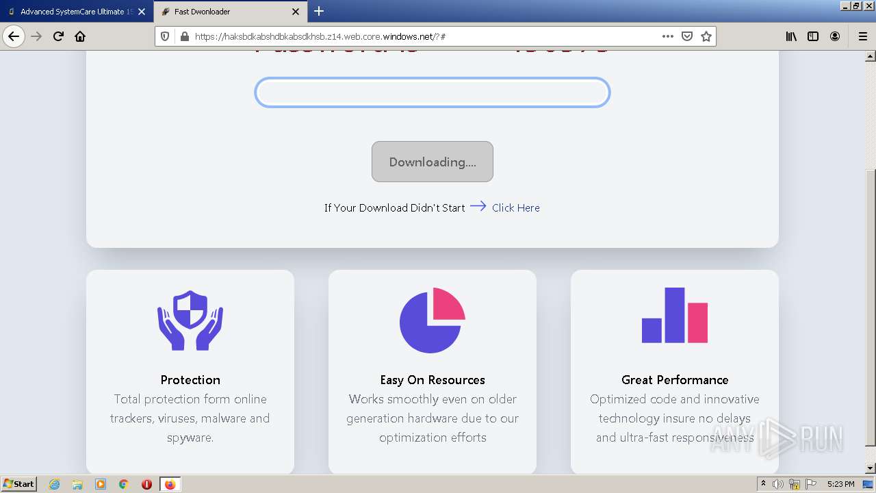Open Firefox hamburger application menu
Screen dimensions: 876x493
pos(862,36)
